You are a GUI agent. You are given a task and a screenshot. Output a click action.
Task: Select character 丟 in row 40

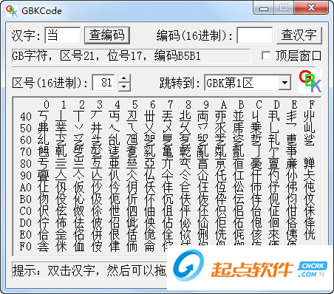click(168, 116)
